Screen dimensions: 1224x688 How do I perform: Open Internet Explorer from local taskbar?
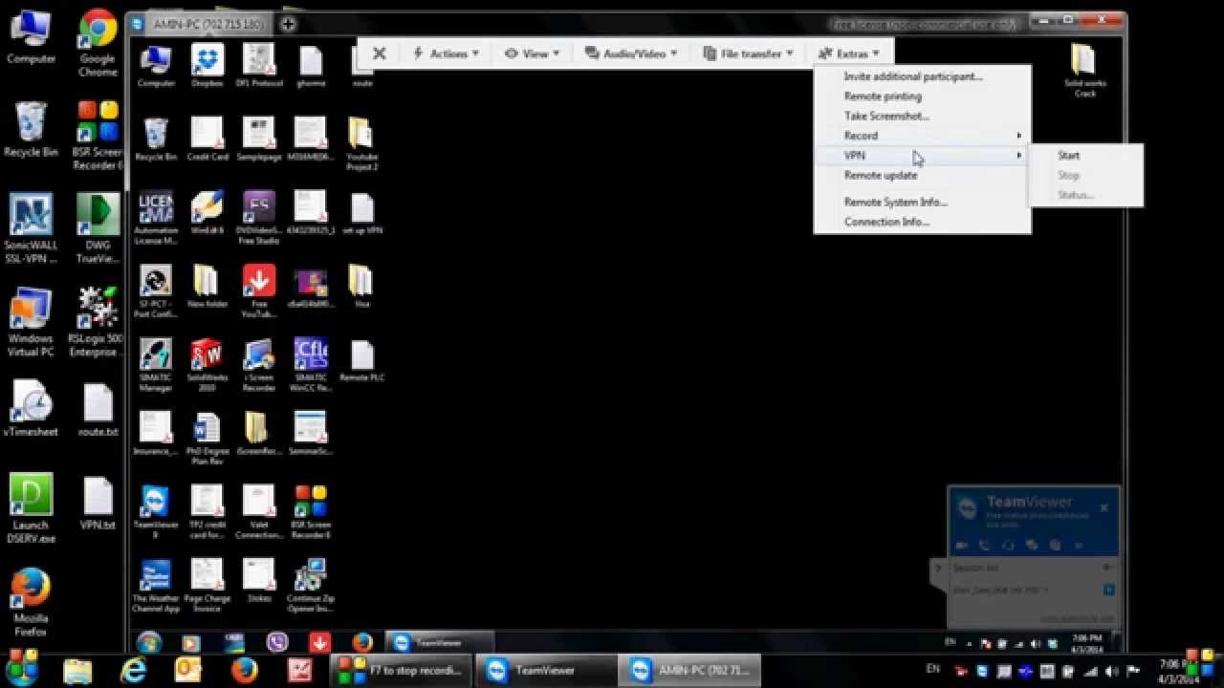[133, 670]
